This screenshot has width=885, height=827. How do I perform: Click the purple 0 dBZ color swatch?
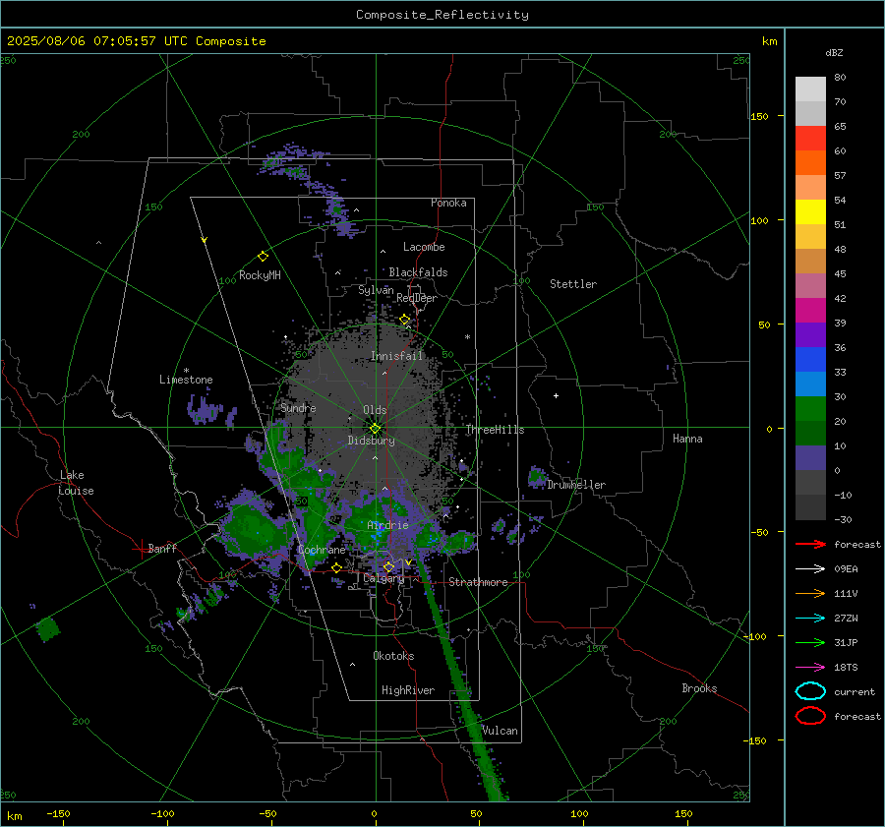click(810, 458)
